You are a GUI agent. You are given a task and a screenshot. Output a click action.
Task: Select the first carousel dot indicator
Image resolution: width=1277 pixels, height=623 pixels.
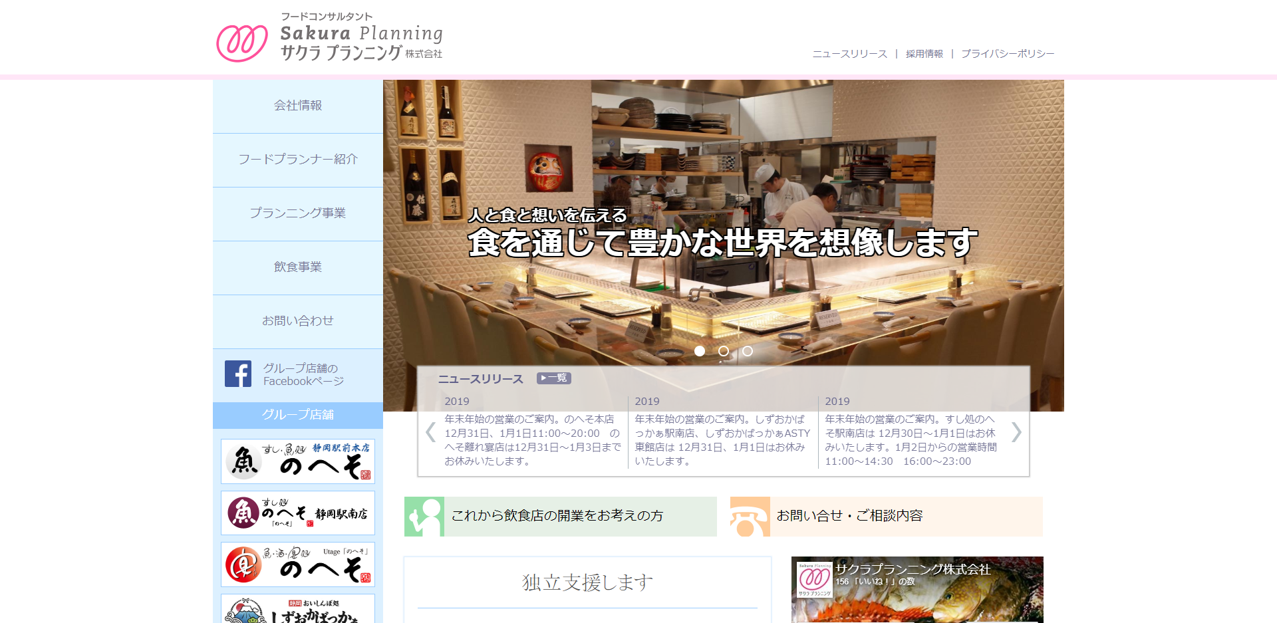tap(699, 351)
